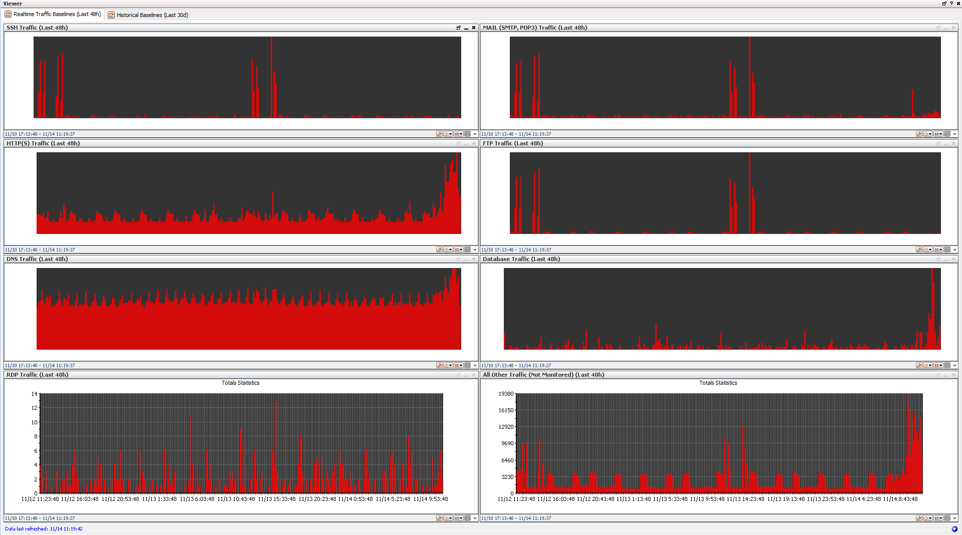962x535 pixels.
Task: Toggle gray linked-circles button in SSH Traffic footer
Action: pyautogui.click(x=467, y=134)
